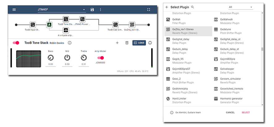Choose Gxgcb_95 modulator plugin
The image size is (274, 127).
click(x=188, y=61)
